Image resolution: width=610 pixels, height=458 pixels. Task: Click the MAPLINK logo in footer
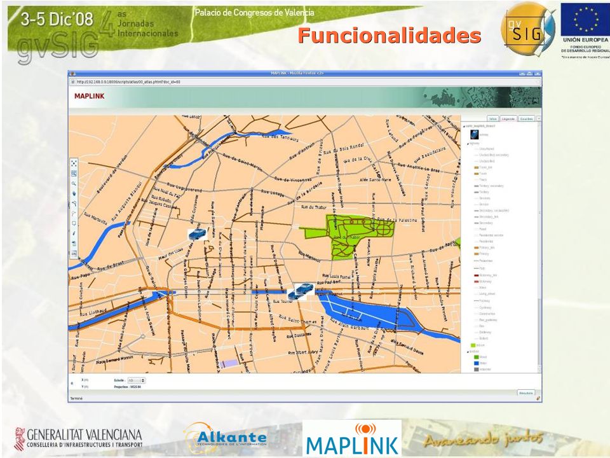tap(352, 438)
